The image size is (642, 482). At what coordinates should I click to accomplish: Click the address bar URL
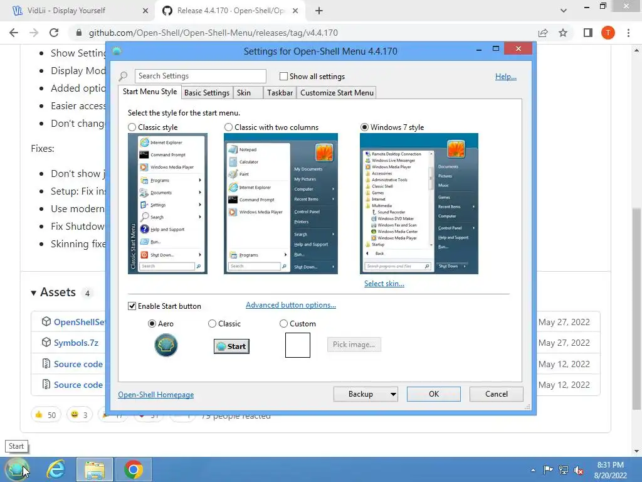(x=213, y=33)
